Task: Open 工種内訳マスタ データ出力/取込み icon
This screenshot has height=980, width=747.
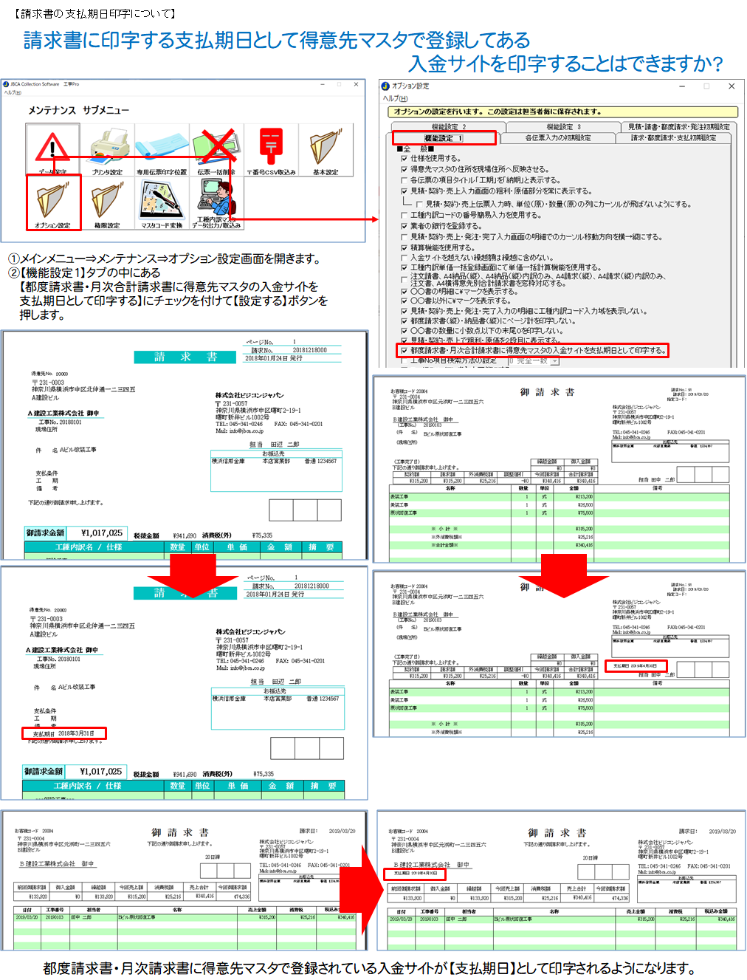Action: pos(216,202)
